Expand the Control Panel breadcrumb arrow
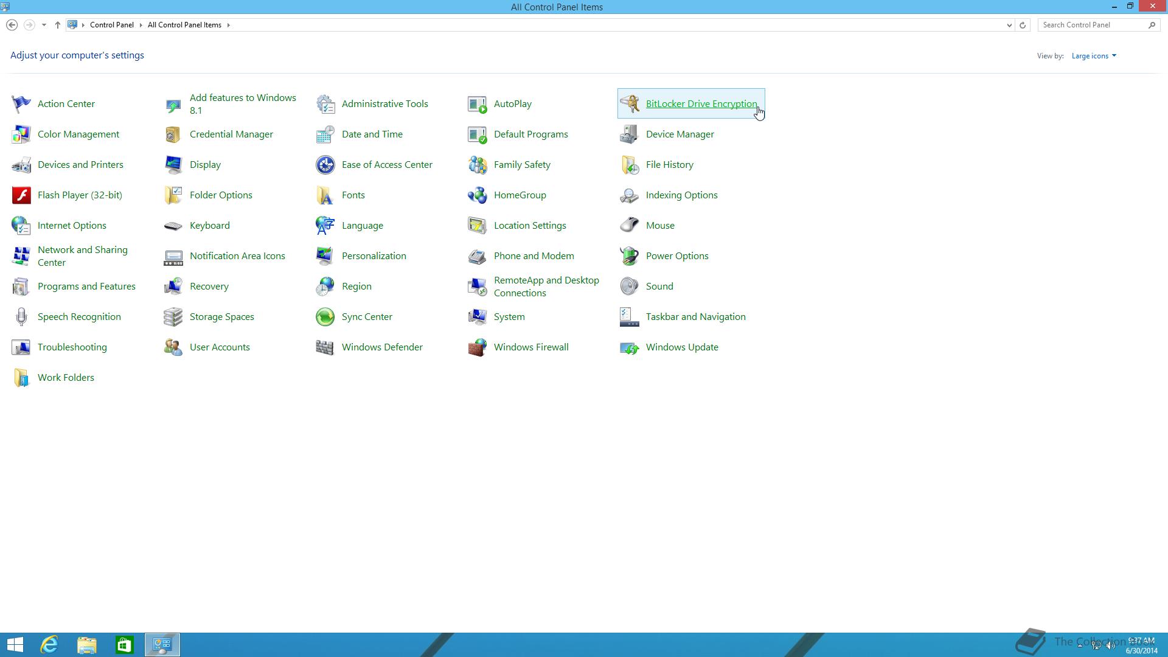 point(141,25)
